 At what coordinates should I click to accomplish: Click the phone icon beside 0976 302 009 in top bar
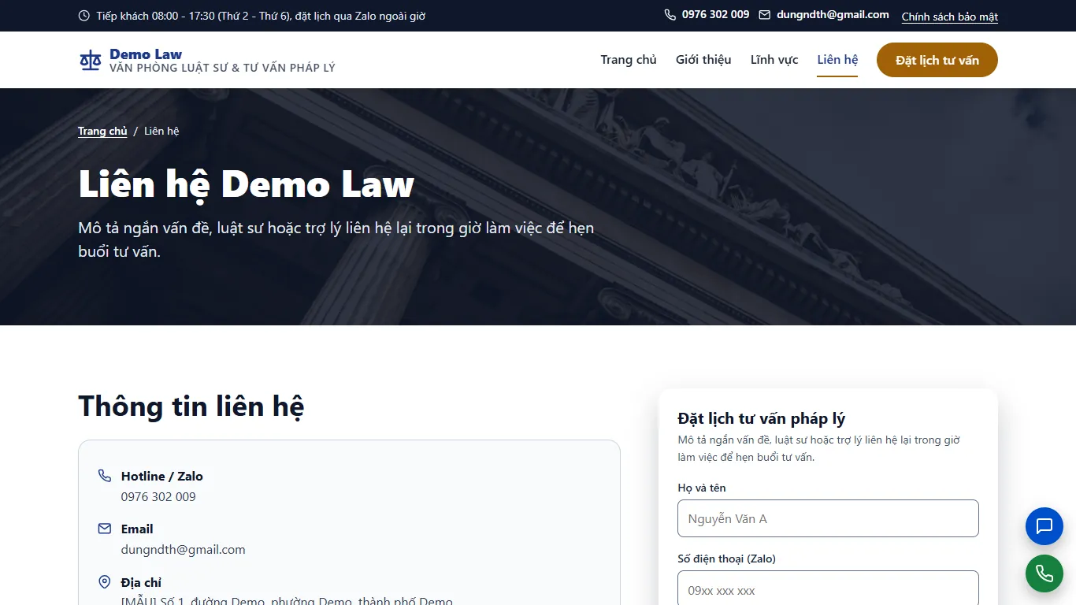click(x=670, y=15)
